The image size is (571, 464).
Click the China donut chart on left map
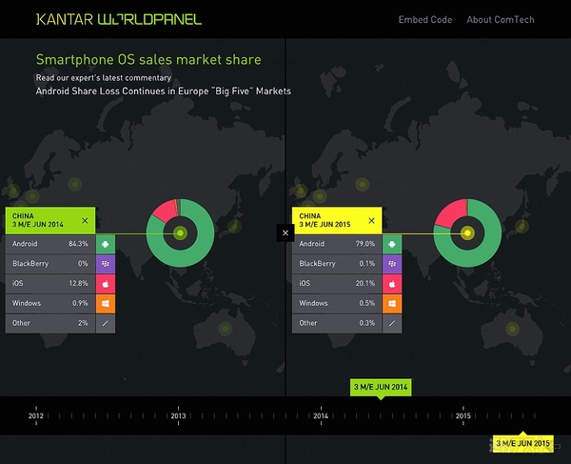(180, 232)
